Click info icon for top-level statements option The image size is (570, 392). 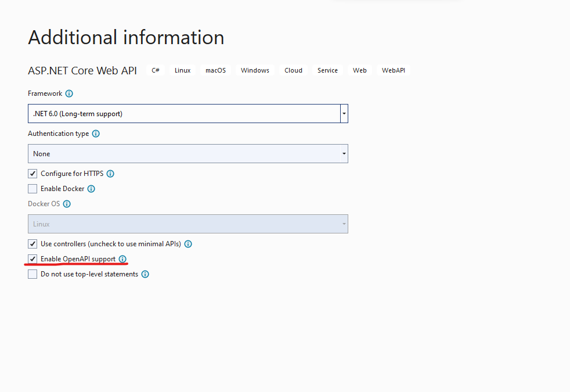point(145,274)
